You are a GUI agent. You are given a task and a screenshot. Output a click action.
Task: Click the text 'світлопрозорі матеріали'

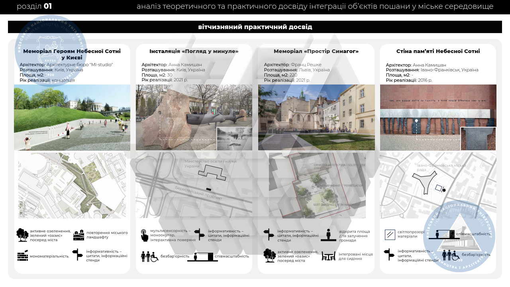411,234
